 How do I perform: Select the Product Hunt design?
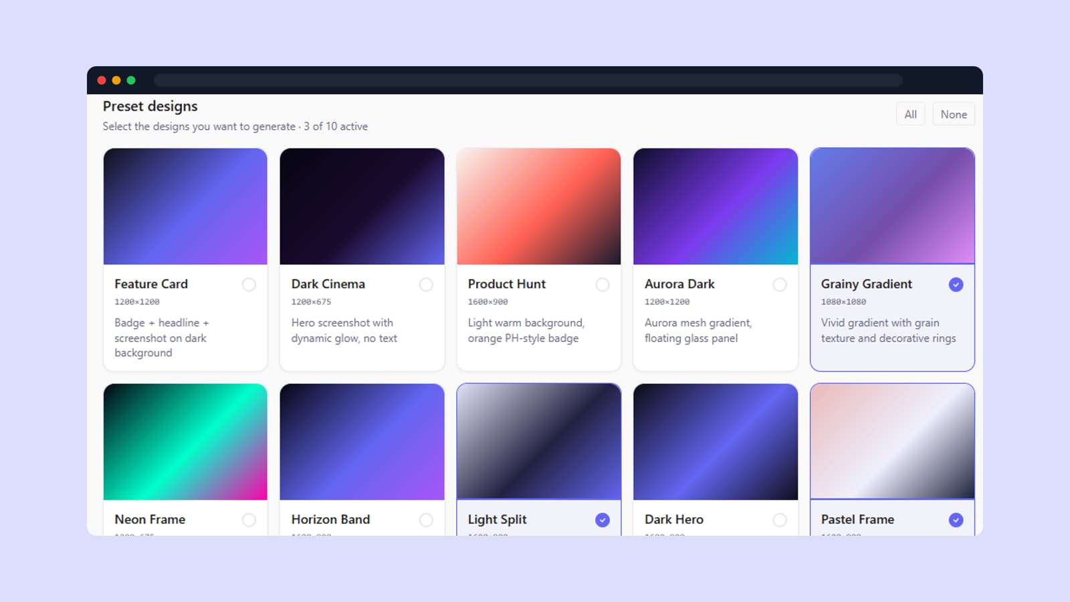pyautogui.click(x=603, y=284)
